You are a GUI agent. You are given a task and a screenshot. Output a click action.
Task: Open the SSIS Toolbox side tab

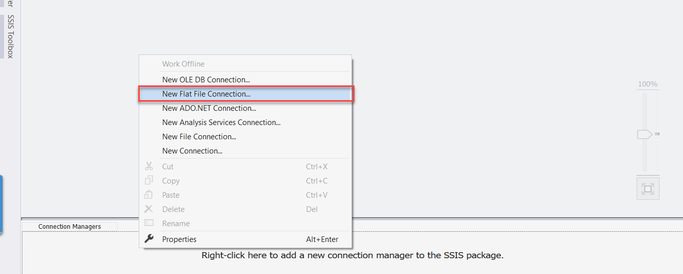10,37
